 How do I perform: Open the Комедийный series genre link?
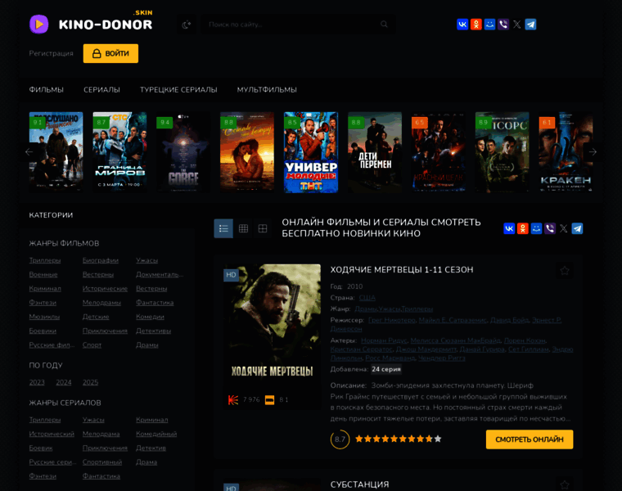(156, 434)
